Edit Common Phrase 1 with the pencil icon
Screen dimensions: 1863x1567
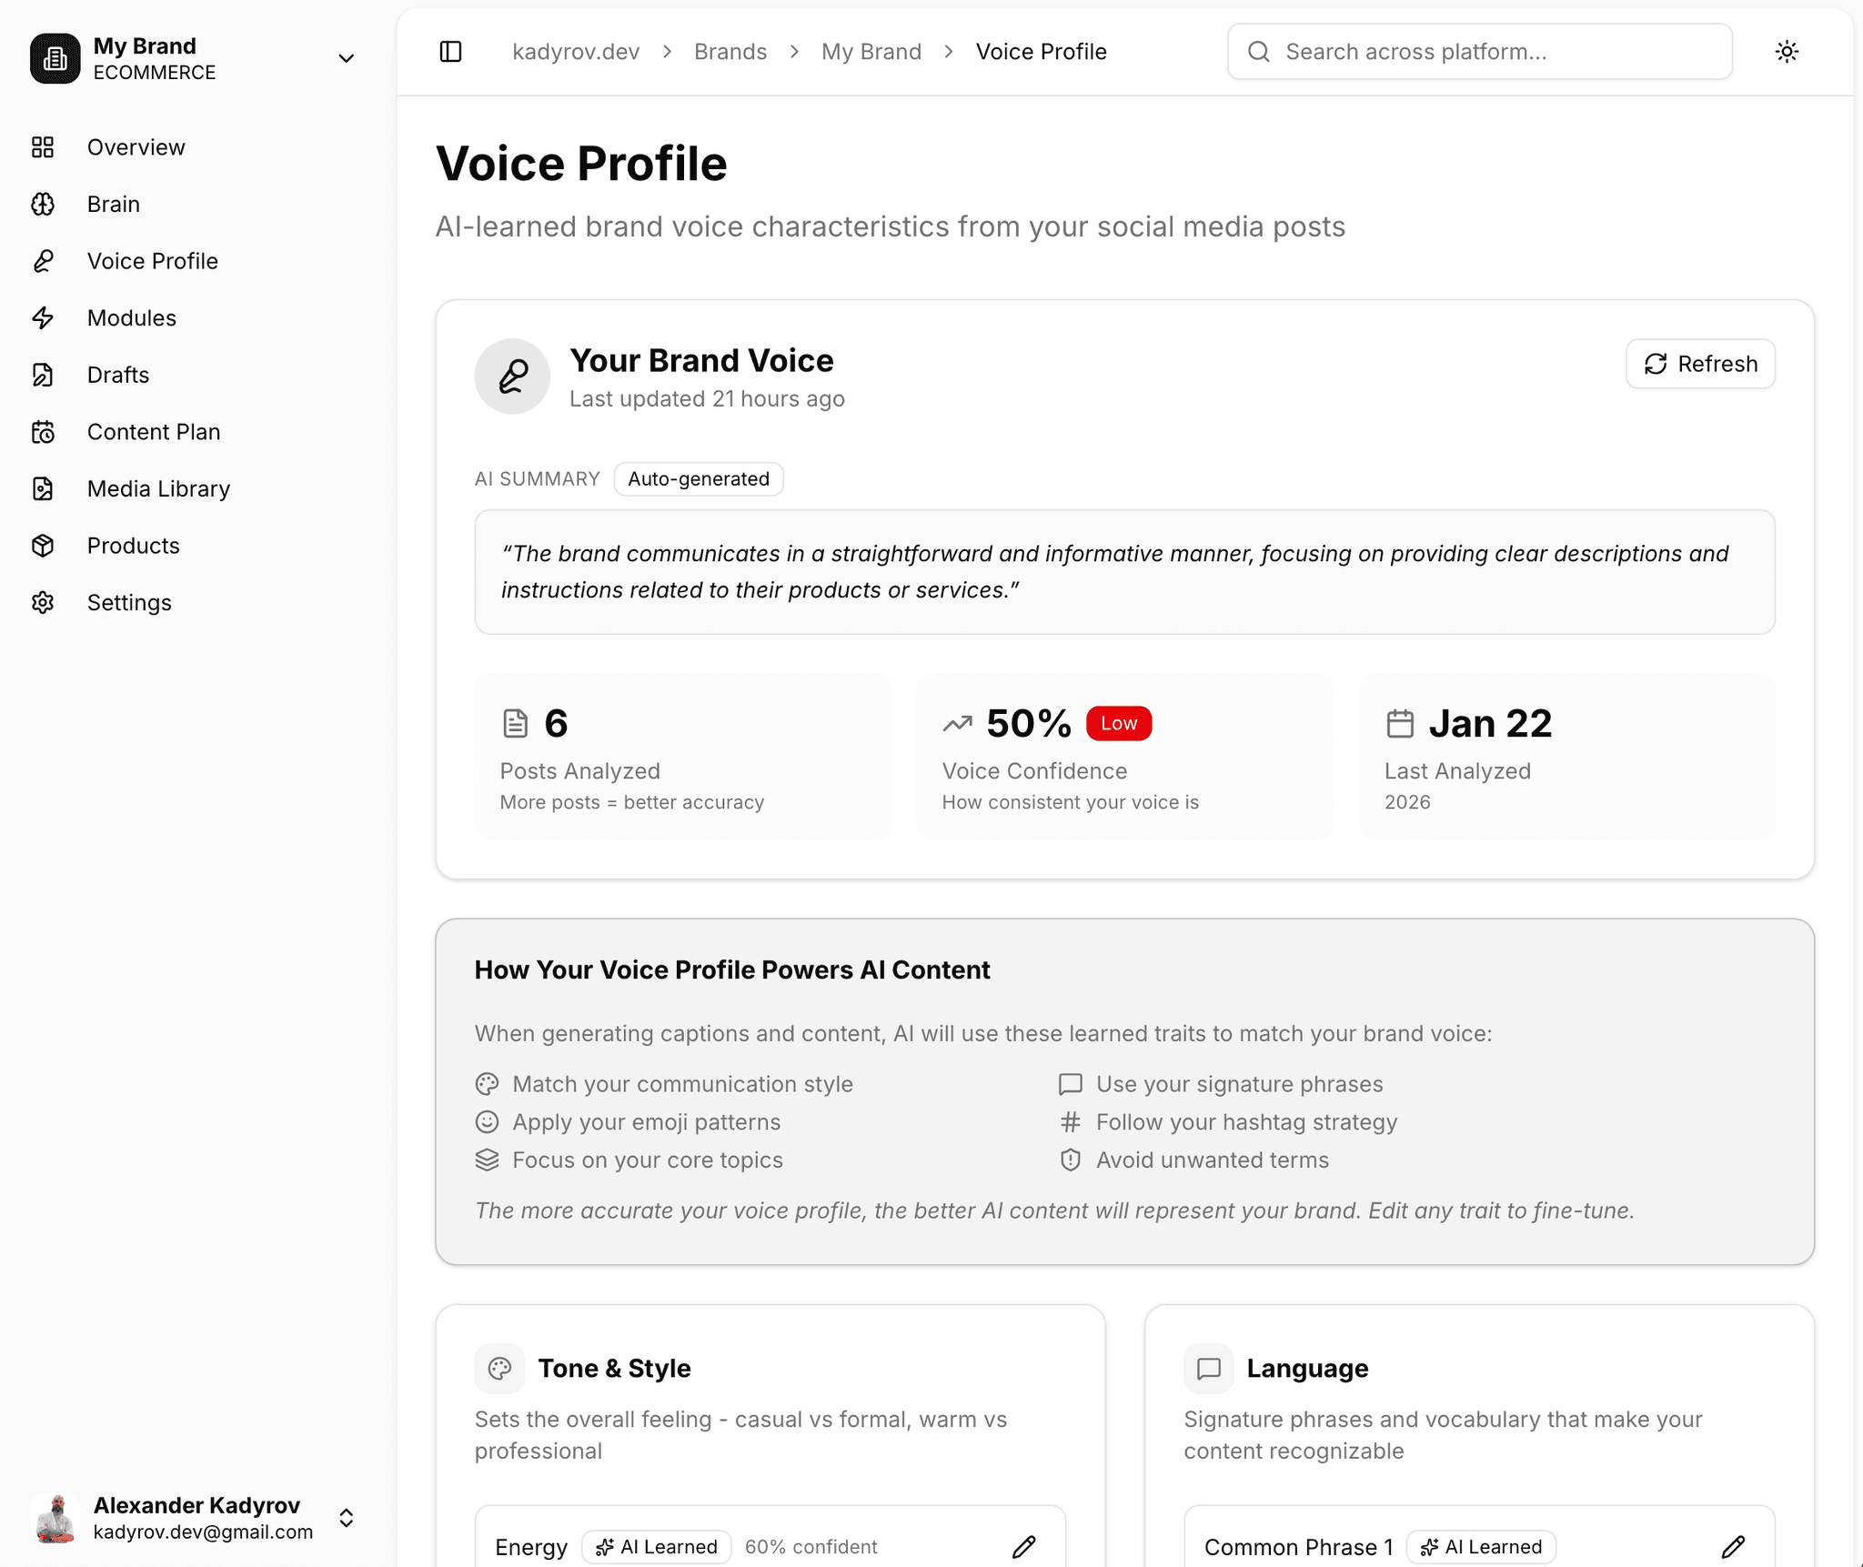(1734, 1546)
